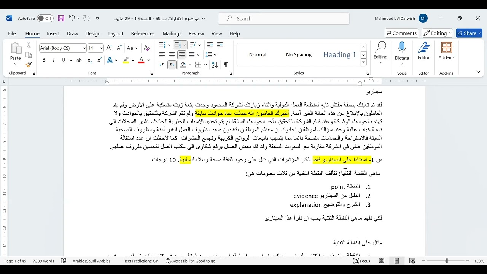Apply subscript formatting

click(x=89, y=60)
